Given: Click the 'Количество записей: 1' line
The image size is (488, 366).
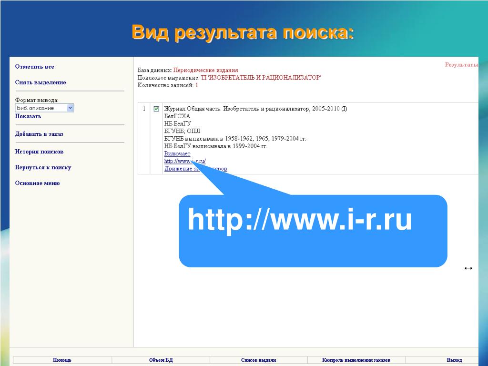Looking at the screenshot, I should pyautogui.click(x=168, y=85).
